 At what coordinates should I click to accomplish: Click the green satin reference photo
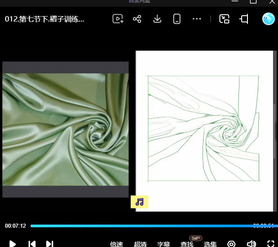pyautogui.click(x=66, y=130)
